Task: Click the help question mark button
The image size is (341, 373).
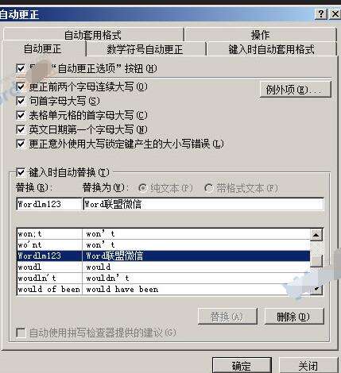Action: pyautogui.click(x=321, y=14)
